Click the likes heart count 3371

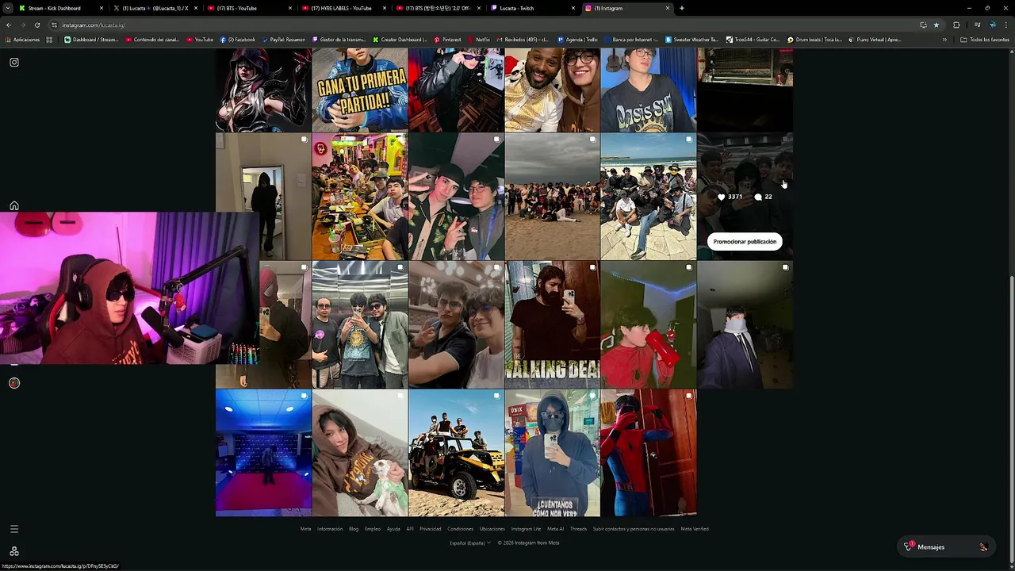(x=730, y=197)
